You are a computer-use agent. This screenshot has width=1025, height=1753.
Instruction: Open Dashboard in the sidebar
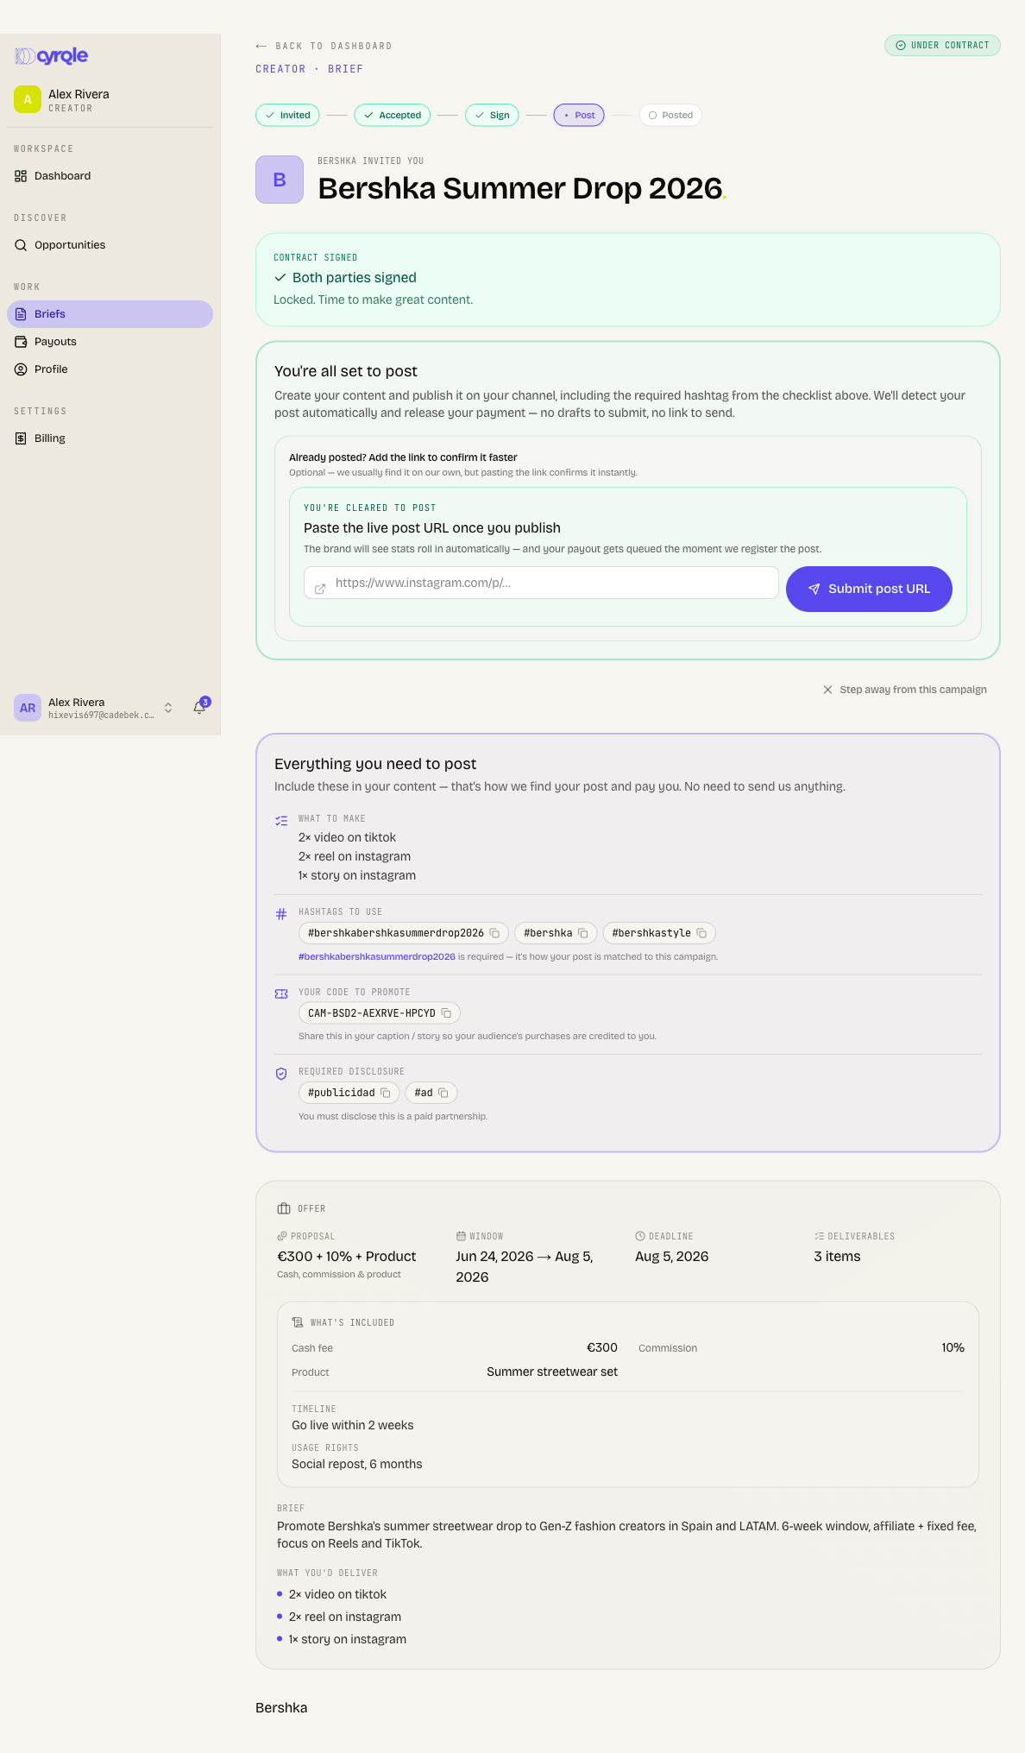point(110,176)
